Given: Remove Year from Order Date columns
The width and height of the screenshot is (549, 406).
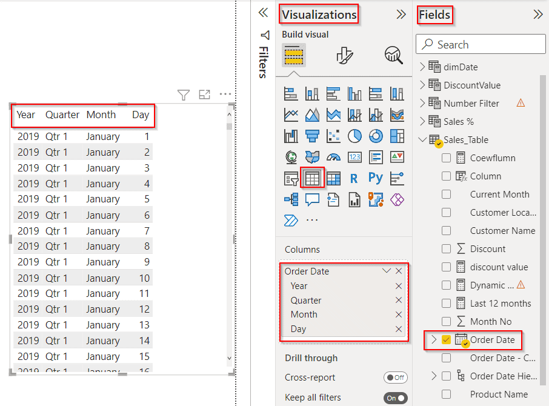Looking at the screenshot, I should [399, 286].
